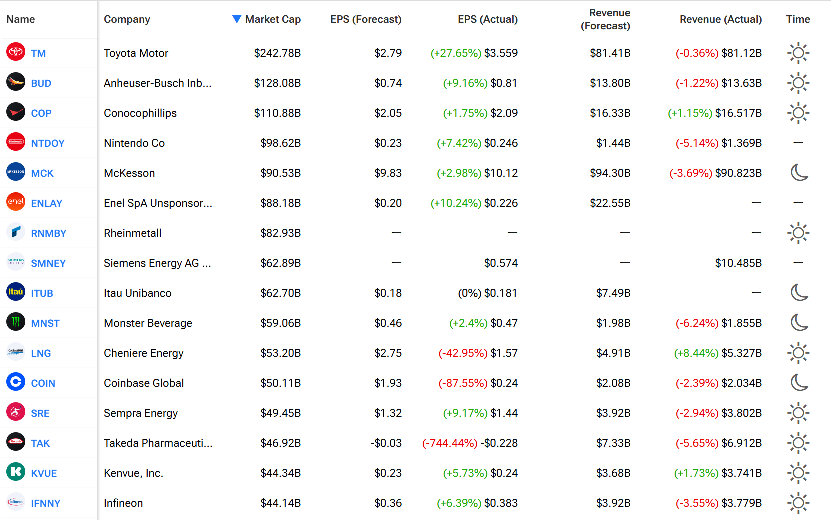Screen dimensions: 831x520
Task: Sort by Revenue (Forecast) column header
Action: pyautogui.click(x=605, y=19)
